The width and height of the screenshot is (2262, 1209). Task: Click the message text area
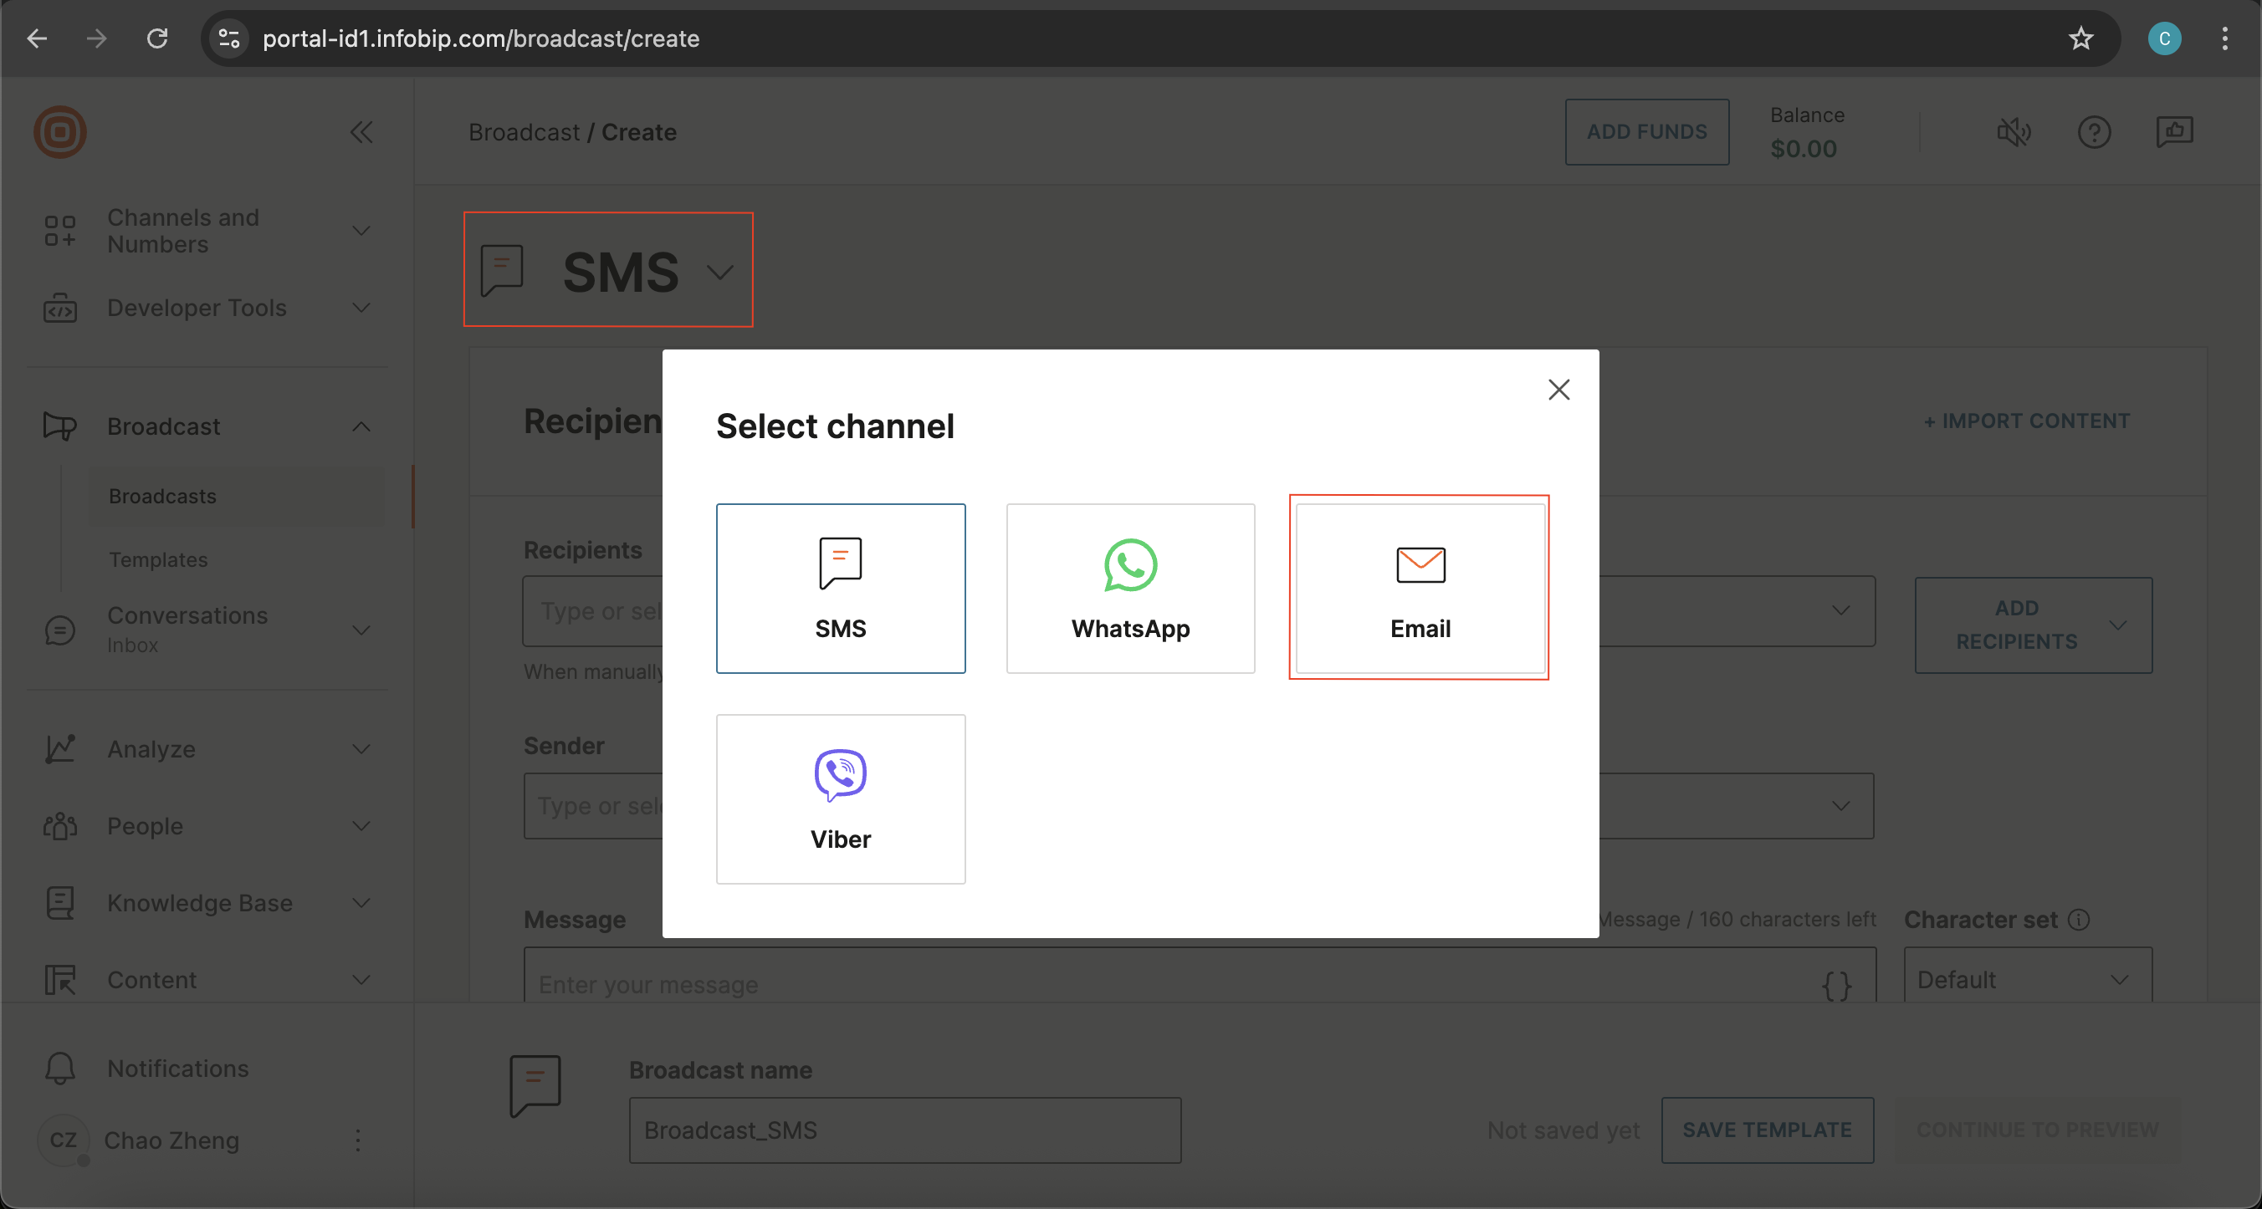[x=1200, y=976]
